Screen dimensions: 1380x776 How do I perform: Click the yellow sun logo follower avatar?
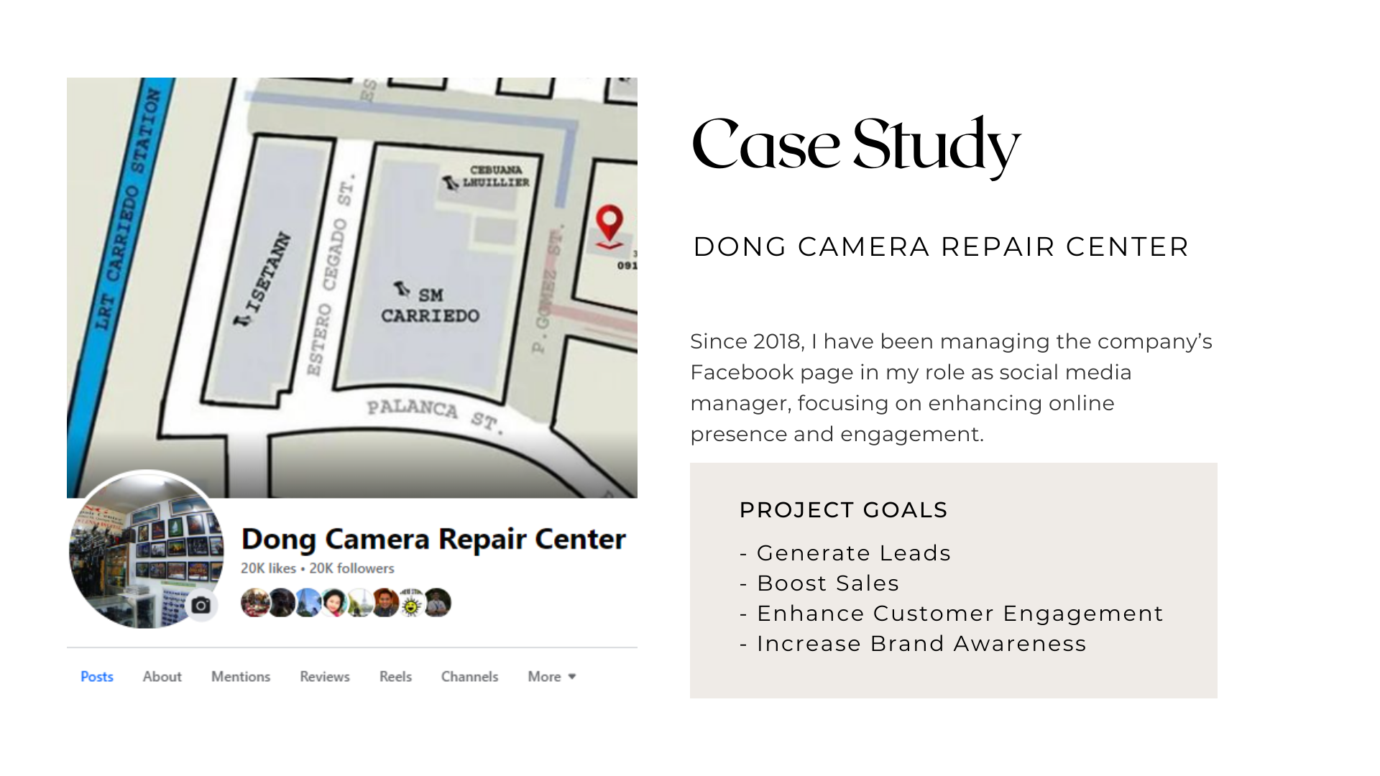coord(411,603)
